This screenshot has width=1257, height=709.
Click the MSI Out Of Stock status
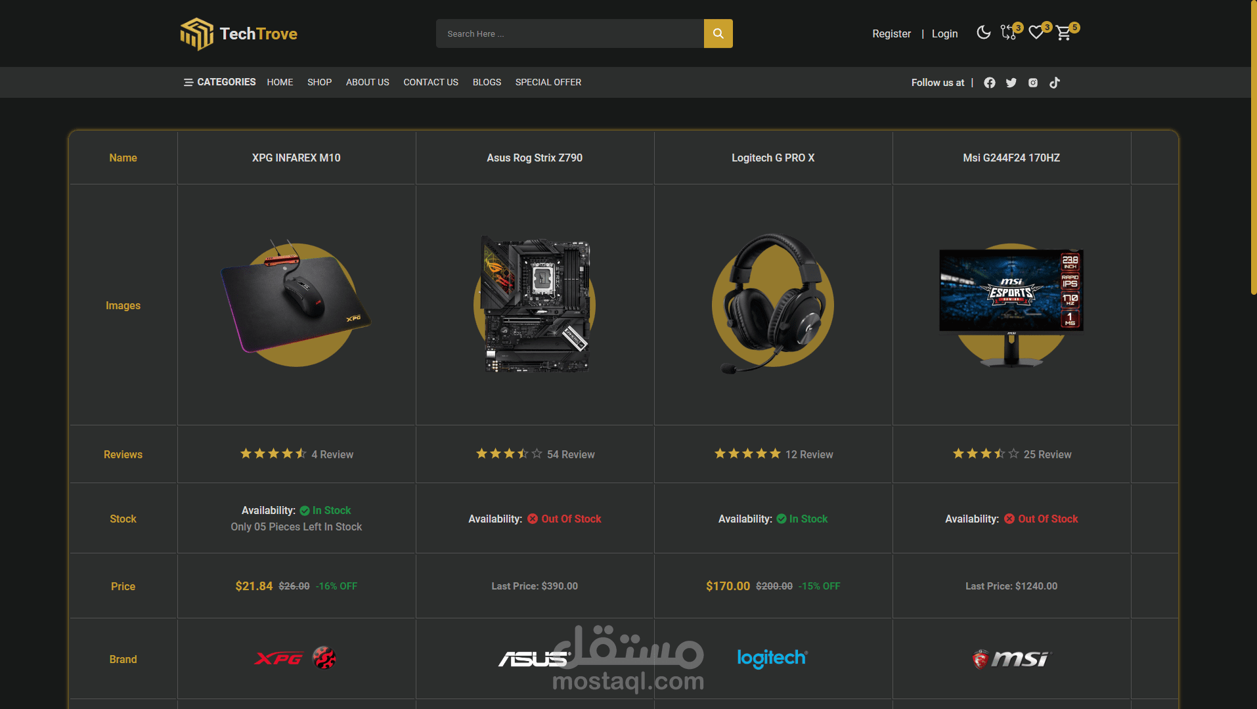click(1041, 519)
